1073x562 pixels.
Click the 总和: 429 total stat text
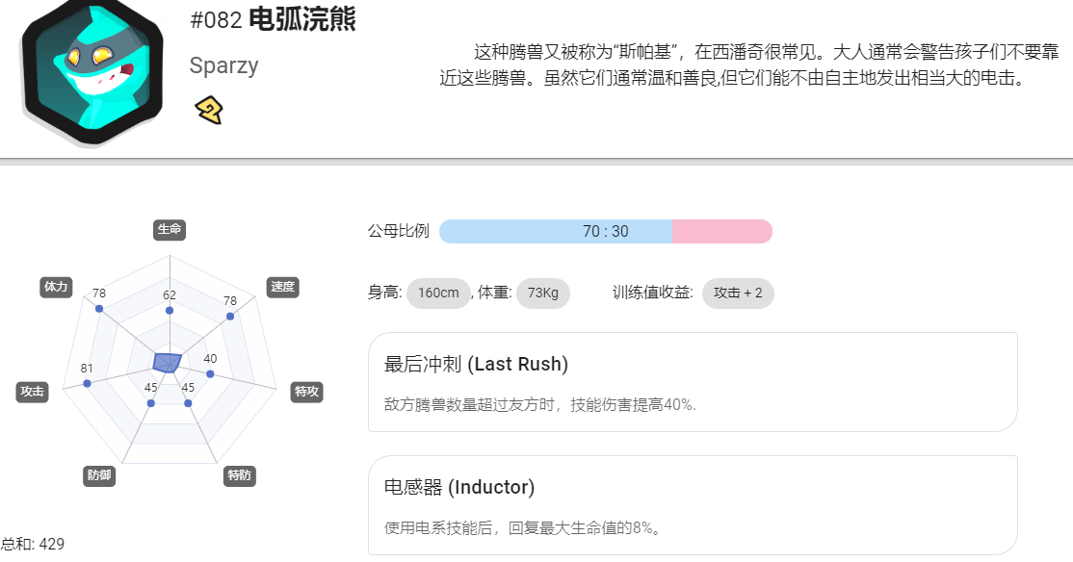(32, 545)
